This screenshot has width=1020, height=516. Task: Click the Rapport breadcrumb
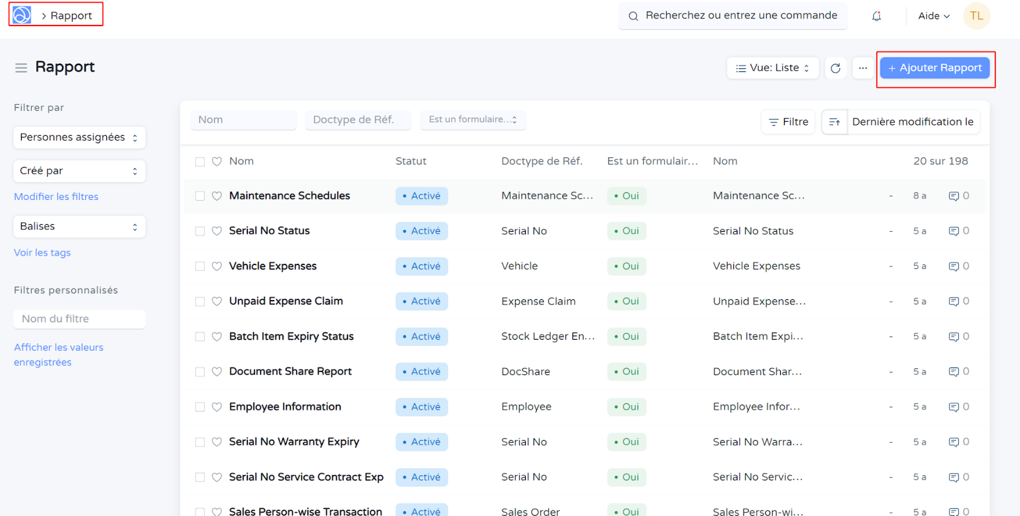[71, 15]
